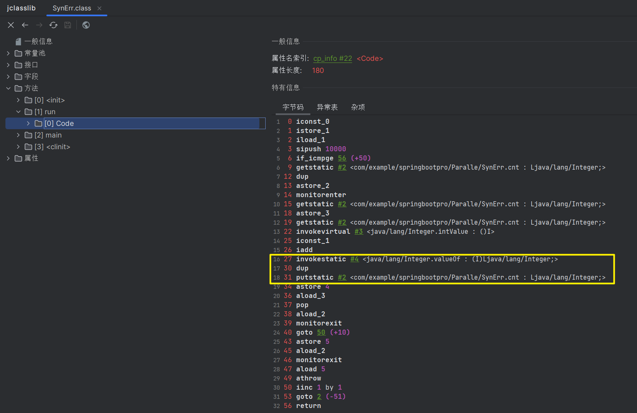The image size is (637, 413).
Task: Click the close (X) toolbar icon
Action: pos(11,25)
